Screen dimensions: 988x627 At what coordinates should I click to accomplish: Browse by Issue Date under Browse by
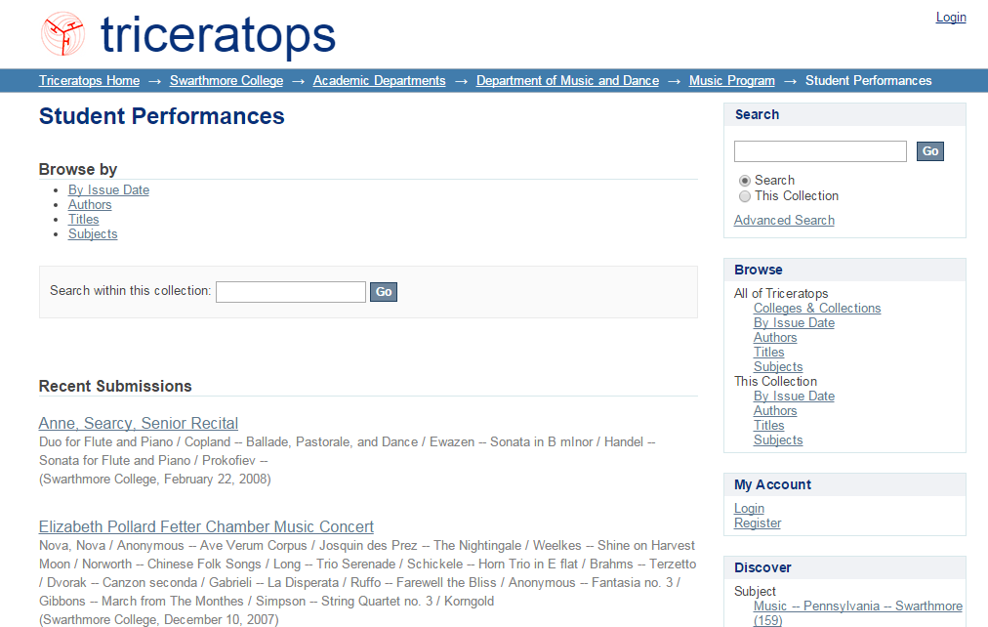point(109,189)
